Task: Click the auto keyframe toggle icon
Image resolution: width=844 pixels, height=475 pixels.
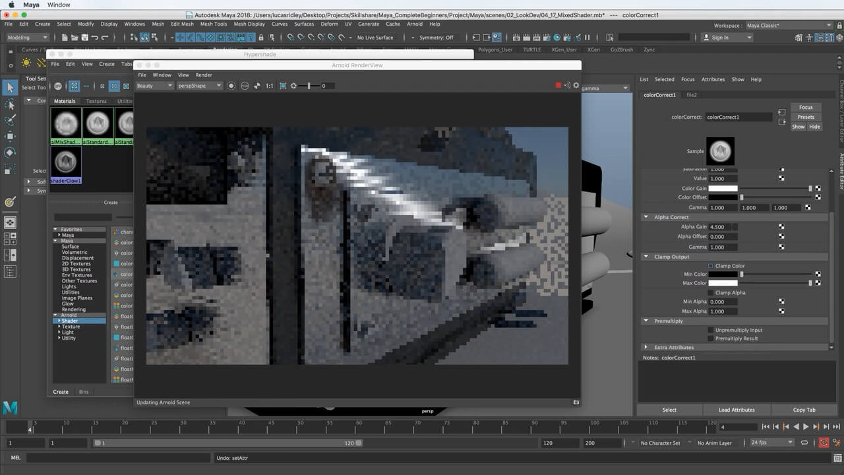Action: pyautogui.click(x=824, y=443)
